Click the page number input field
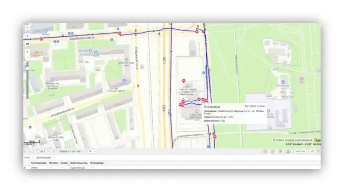Screen dimensions: 346x192 tap(37, 151)
